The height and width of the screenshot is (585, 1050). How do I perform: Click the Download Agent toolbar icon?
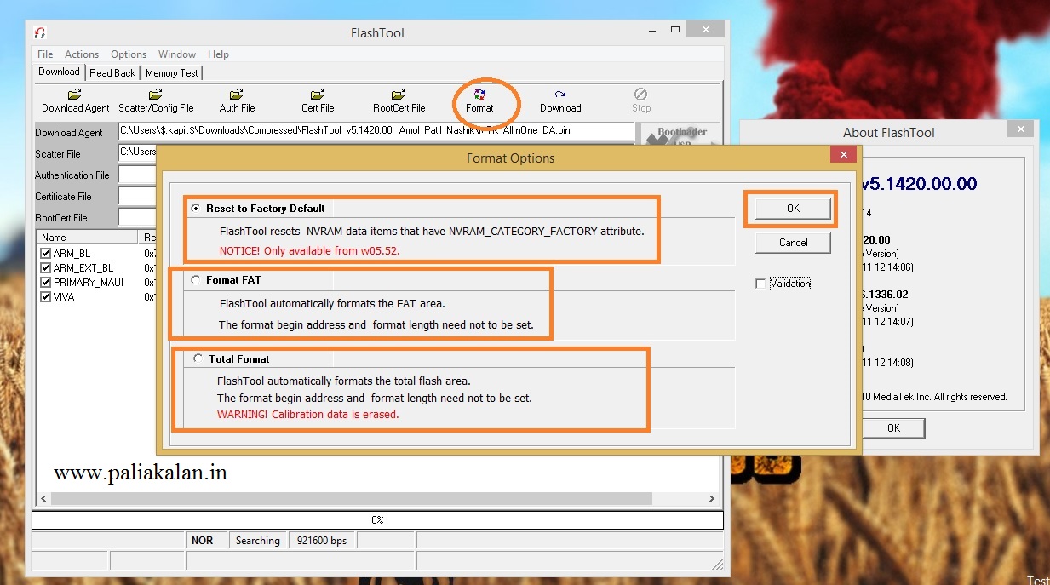(x=75, y=100)
